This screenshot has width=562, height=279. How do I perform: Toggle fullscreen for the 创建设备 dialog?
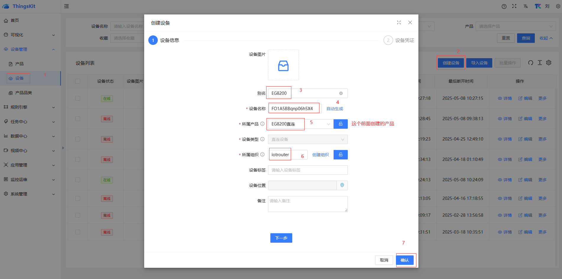point(399,23)
